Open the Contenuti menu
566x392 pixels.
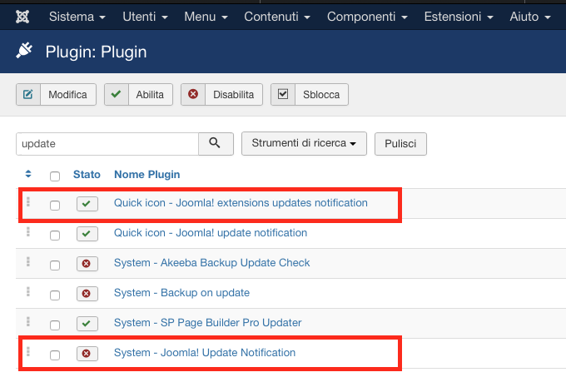click(277, 17)
